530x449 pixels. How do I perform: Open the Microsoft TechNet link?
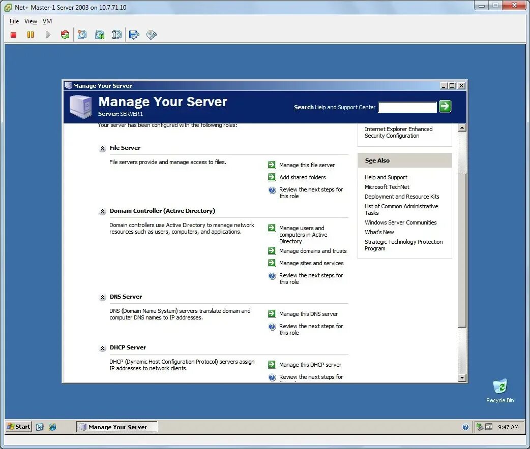tap(387, 187)
